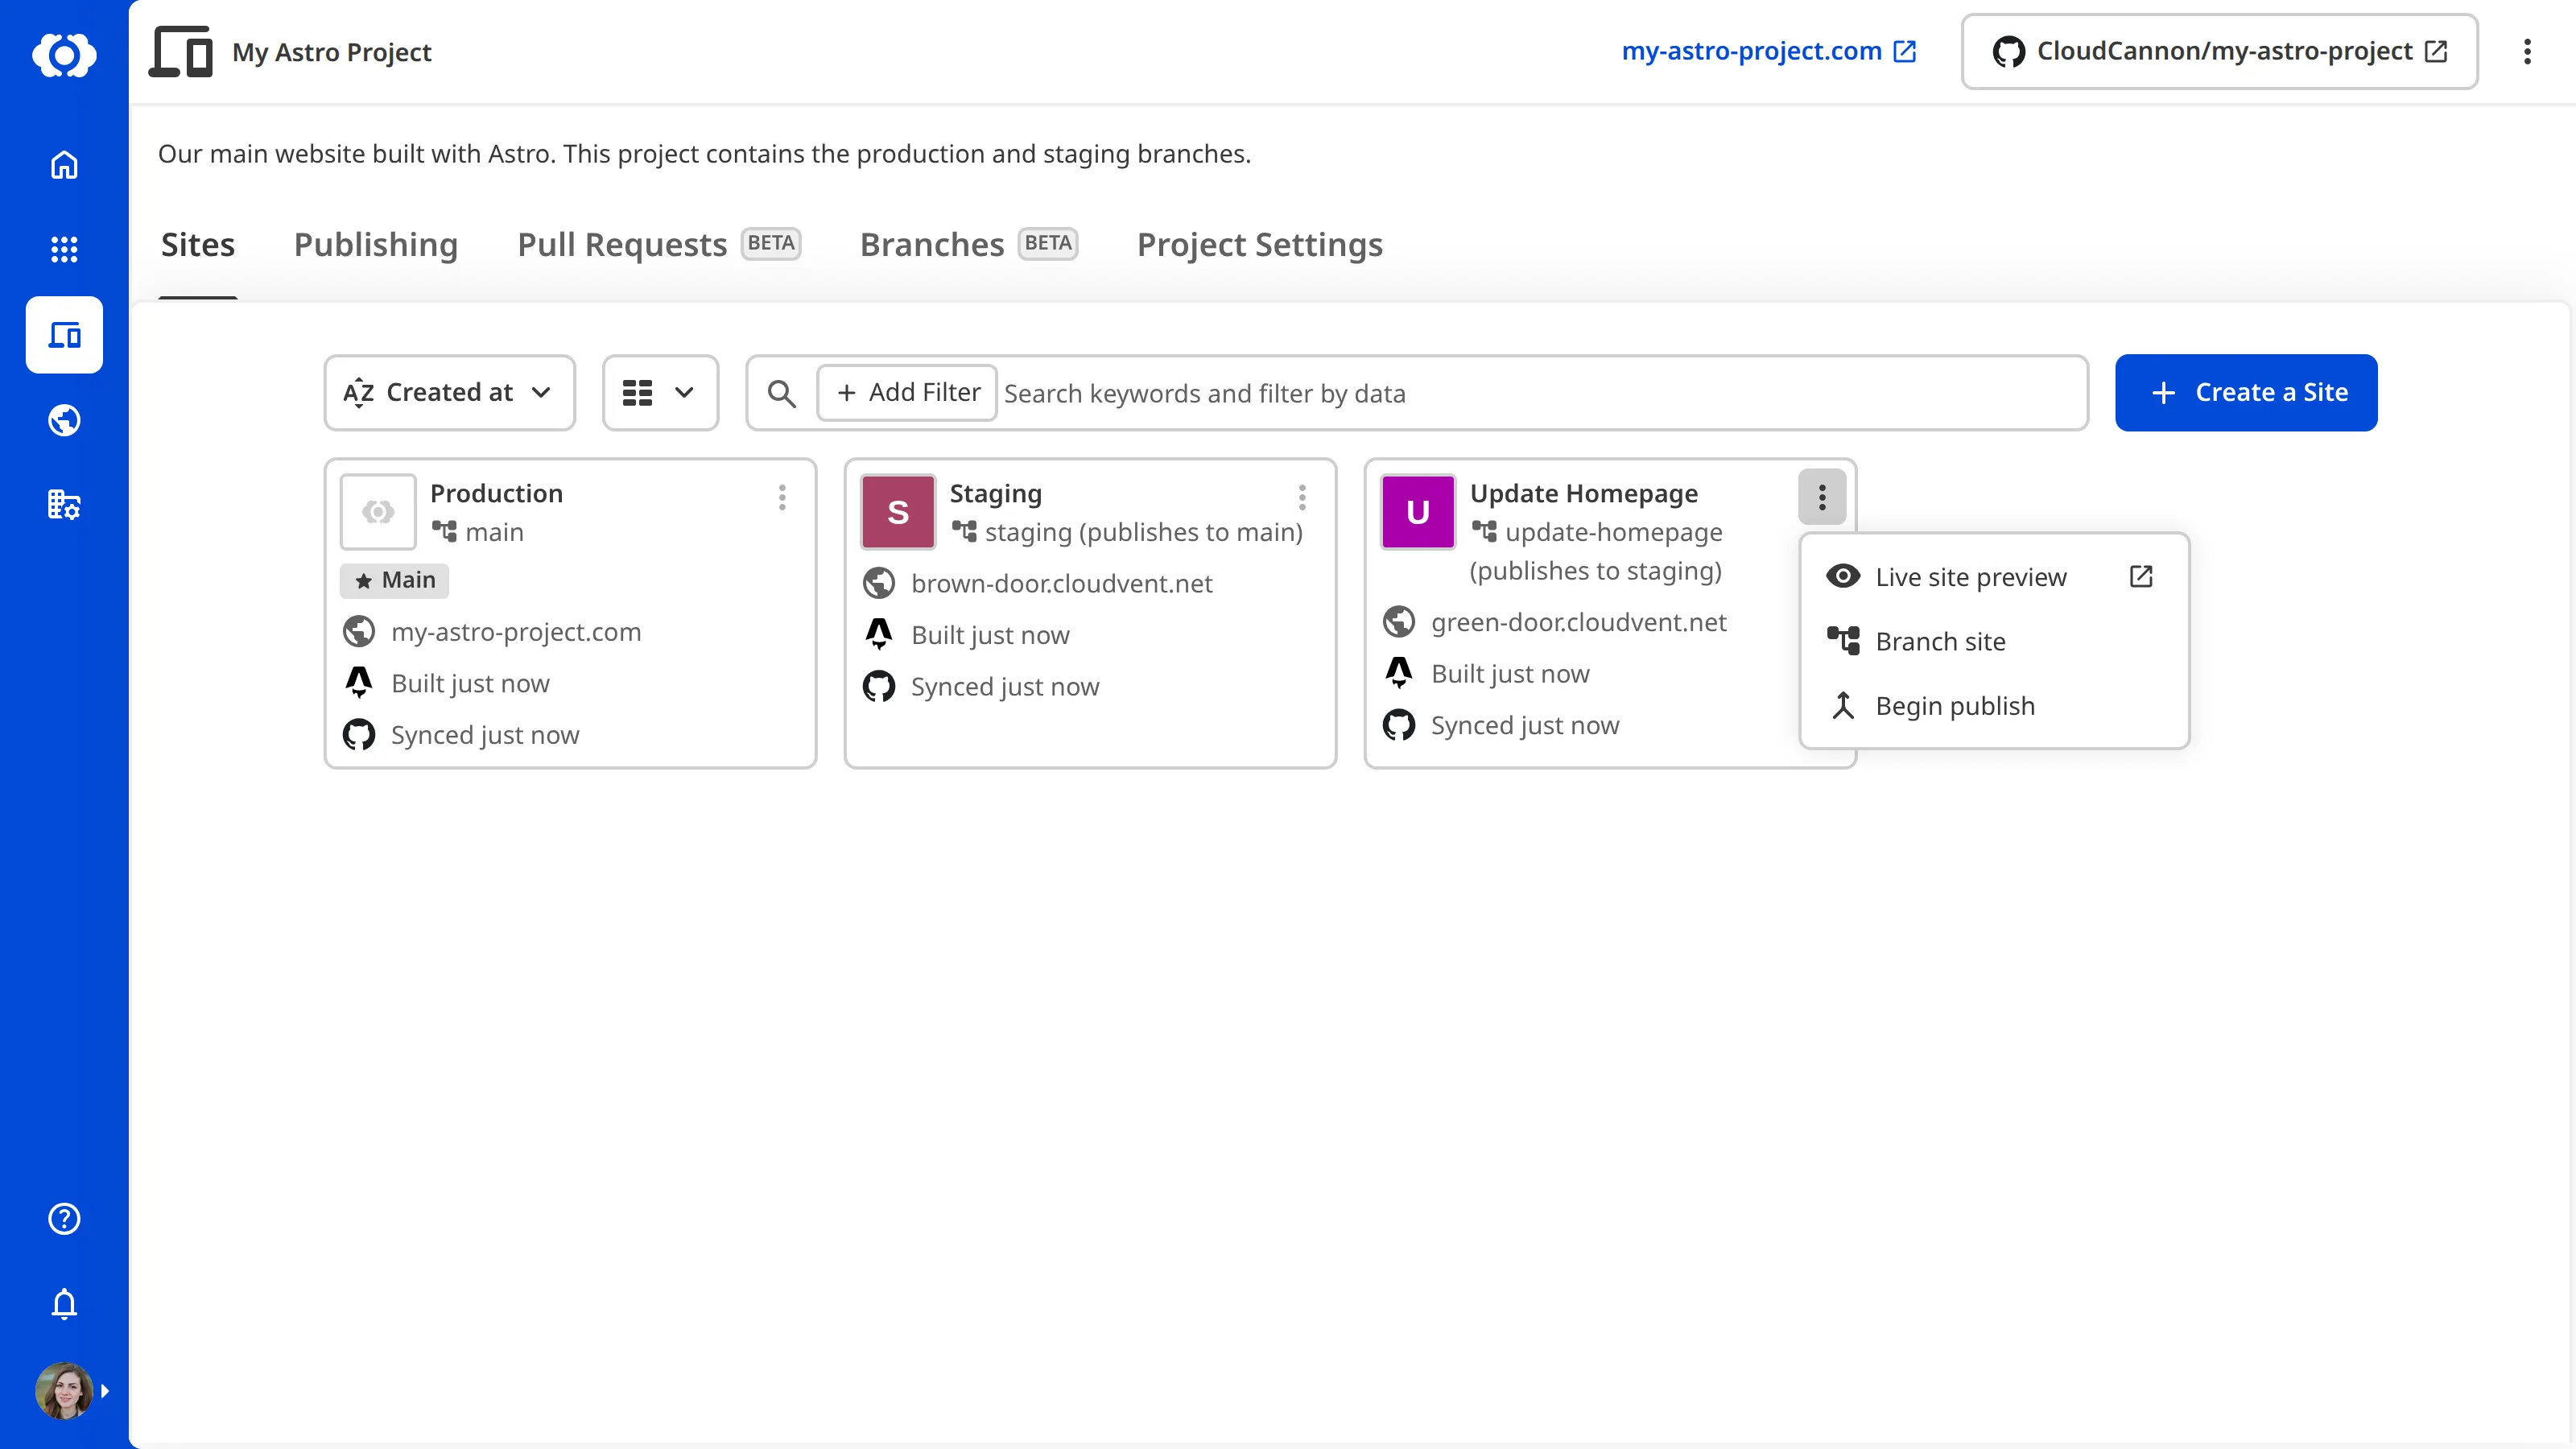Viewport: 2576px width, 1449px height.
Task: Go to Home via sidebar house icon
Action: point(64,164)
